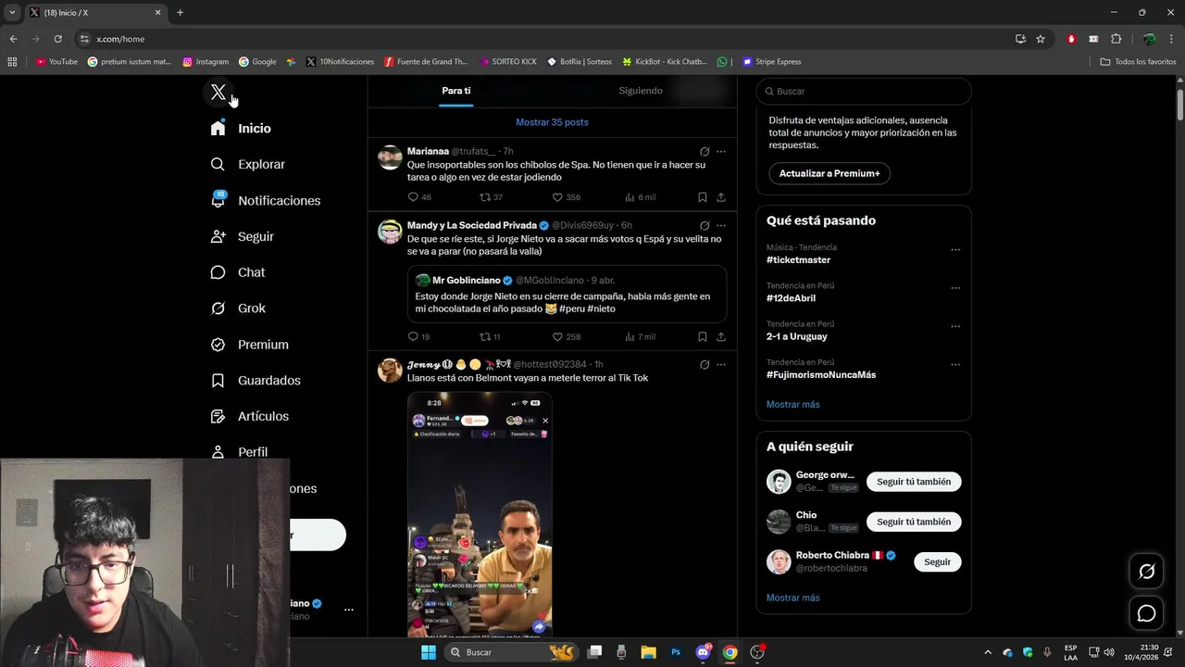View the 6 mil analytics of Marianaa's post
1185x667 pixels.
(640, 197)
